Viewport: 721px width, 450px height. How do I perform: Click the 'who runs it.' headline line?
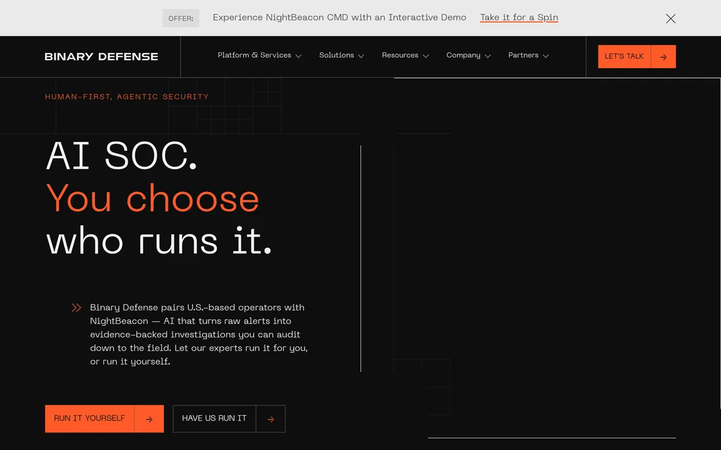159,240
